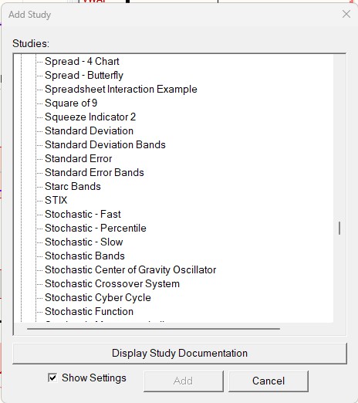
Task: Toggle Show Settings checkbox
Action: 52,378
